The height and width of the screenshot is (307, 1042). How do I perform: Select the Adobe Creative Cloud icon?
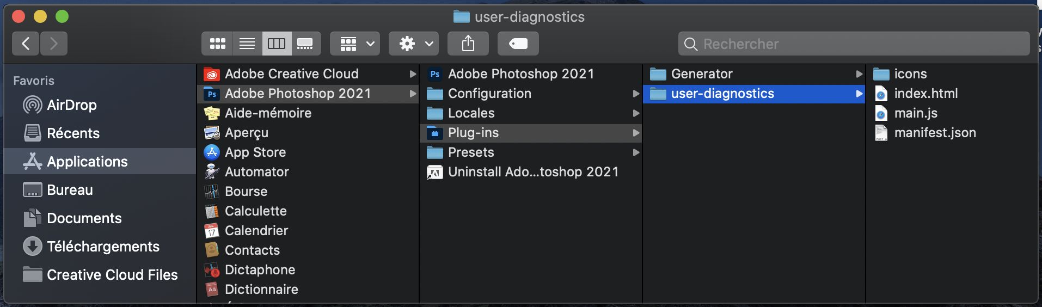pyautogui.click(x=212, y=74)
